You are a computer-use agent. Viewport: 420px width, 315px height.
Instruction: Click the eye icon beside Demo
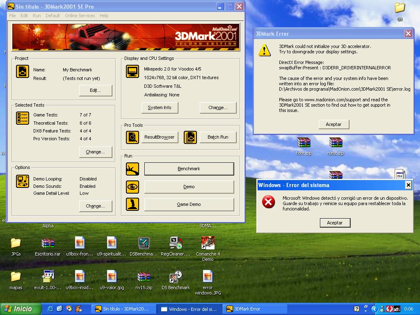tap(132, 187)
